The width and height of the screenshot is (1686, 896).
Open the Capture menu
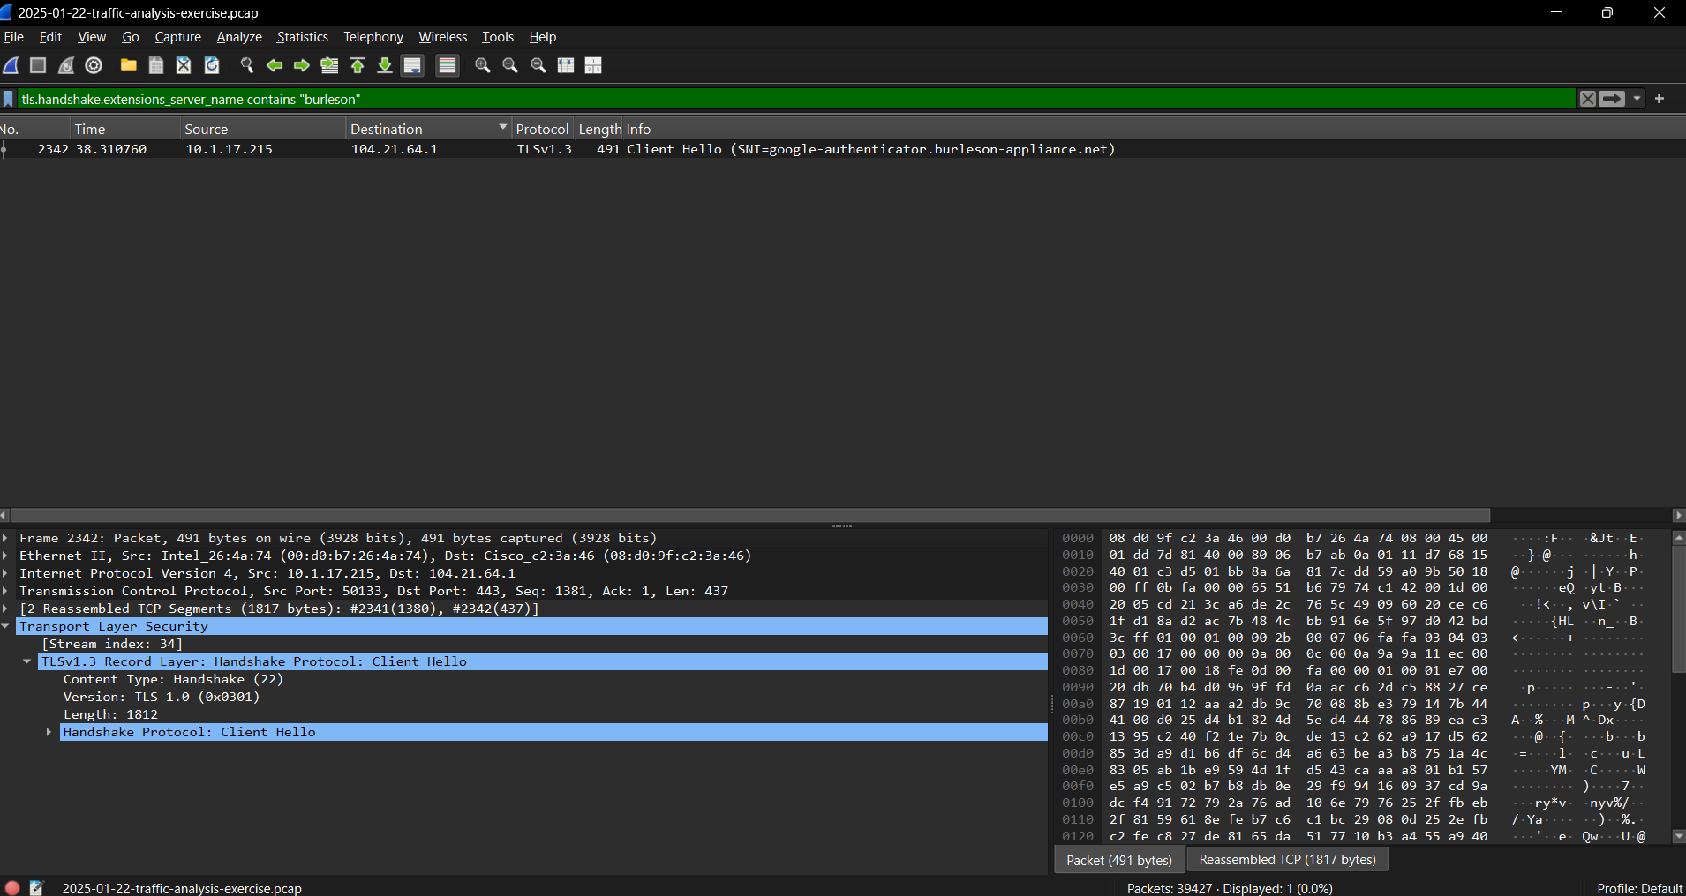point(178,37)
